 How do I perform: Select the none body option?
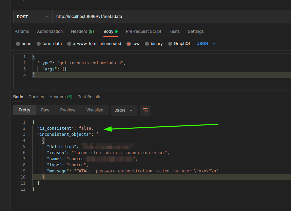23,43
